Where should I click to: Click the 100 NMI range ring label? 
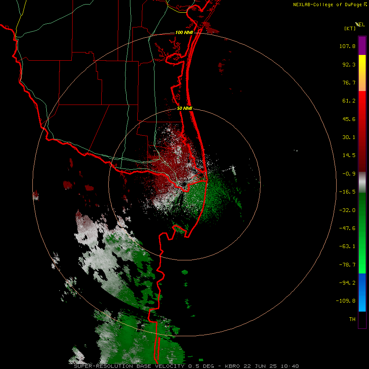(x=184, y=32)
